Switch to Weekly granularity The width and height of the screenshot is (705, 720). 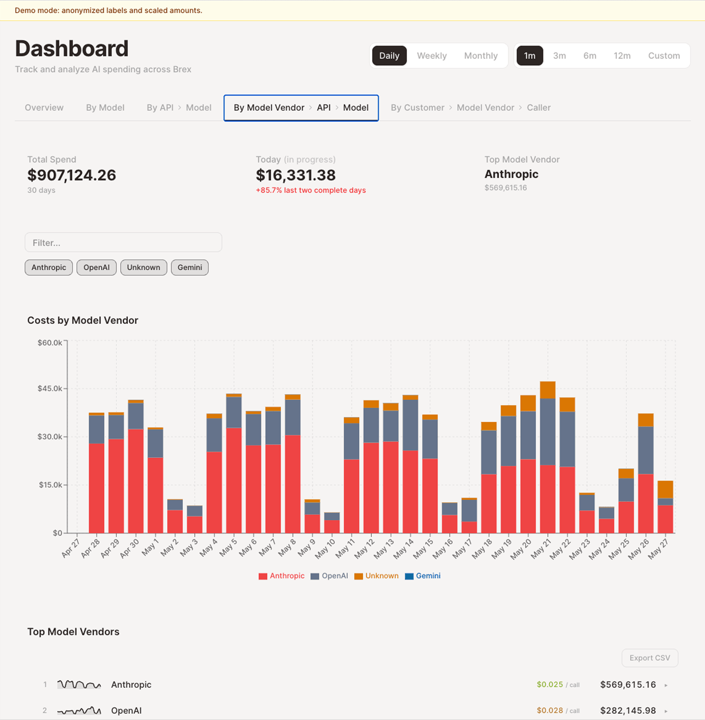pyautogui.click(x=432, y=56)
